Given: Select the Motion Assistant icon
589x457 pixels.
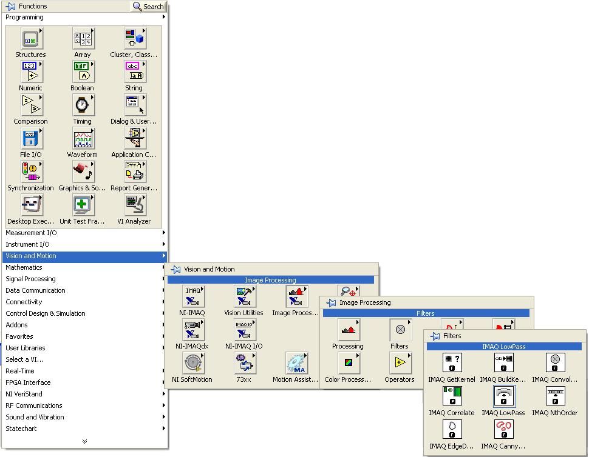Looking at the screenshot, I should (296, 363).
